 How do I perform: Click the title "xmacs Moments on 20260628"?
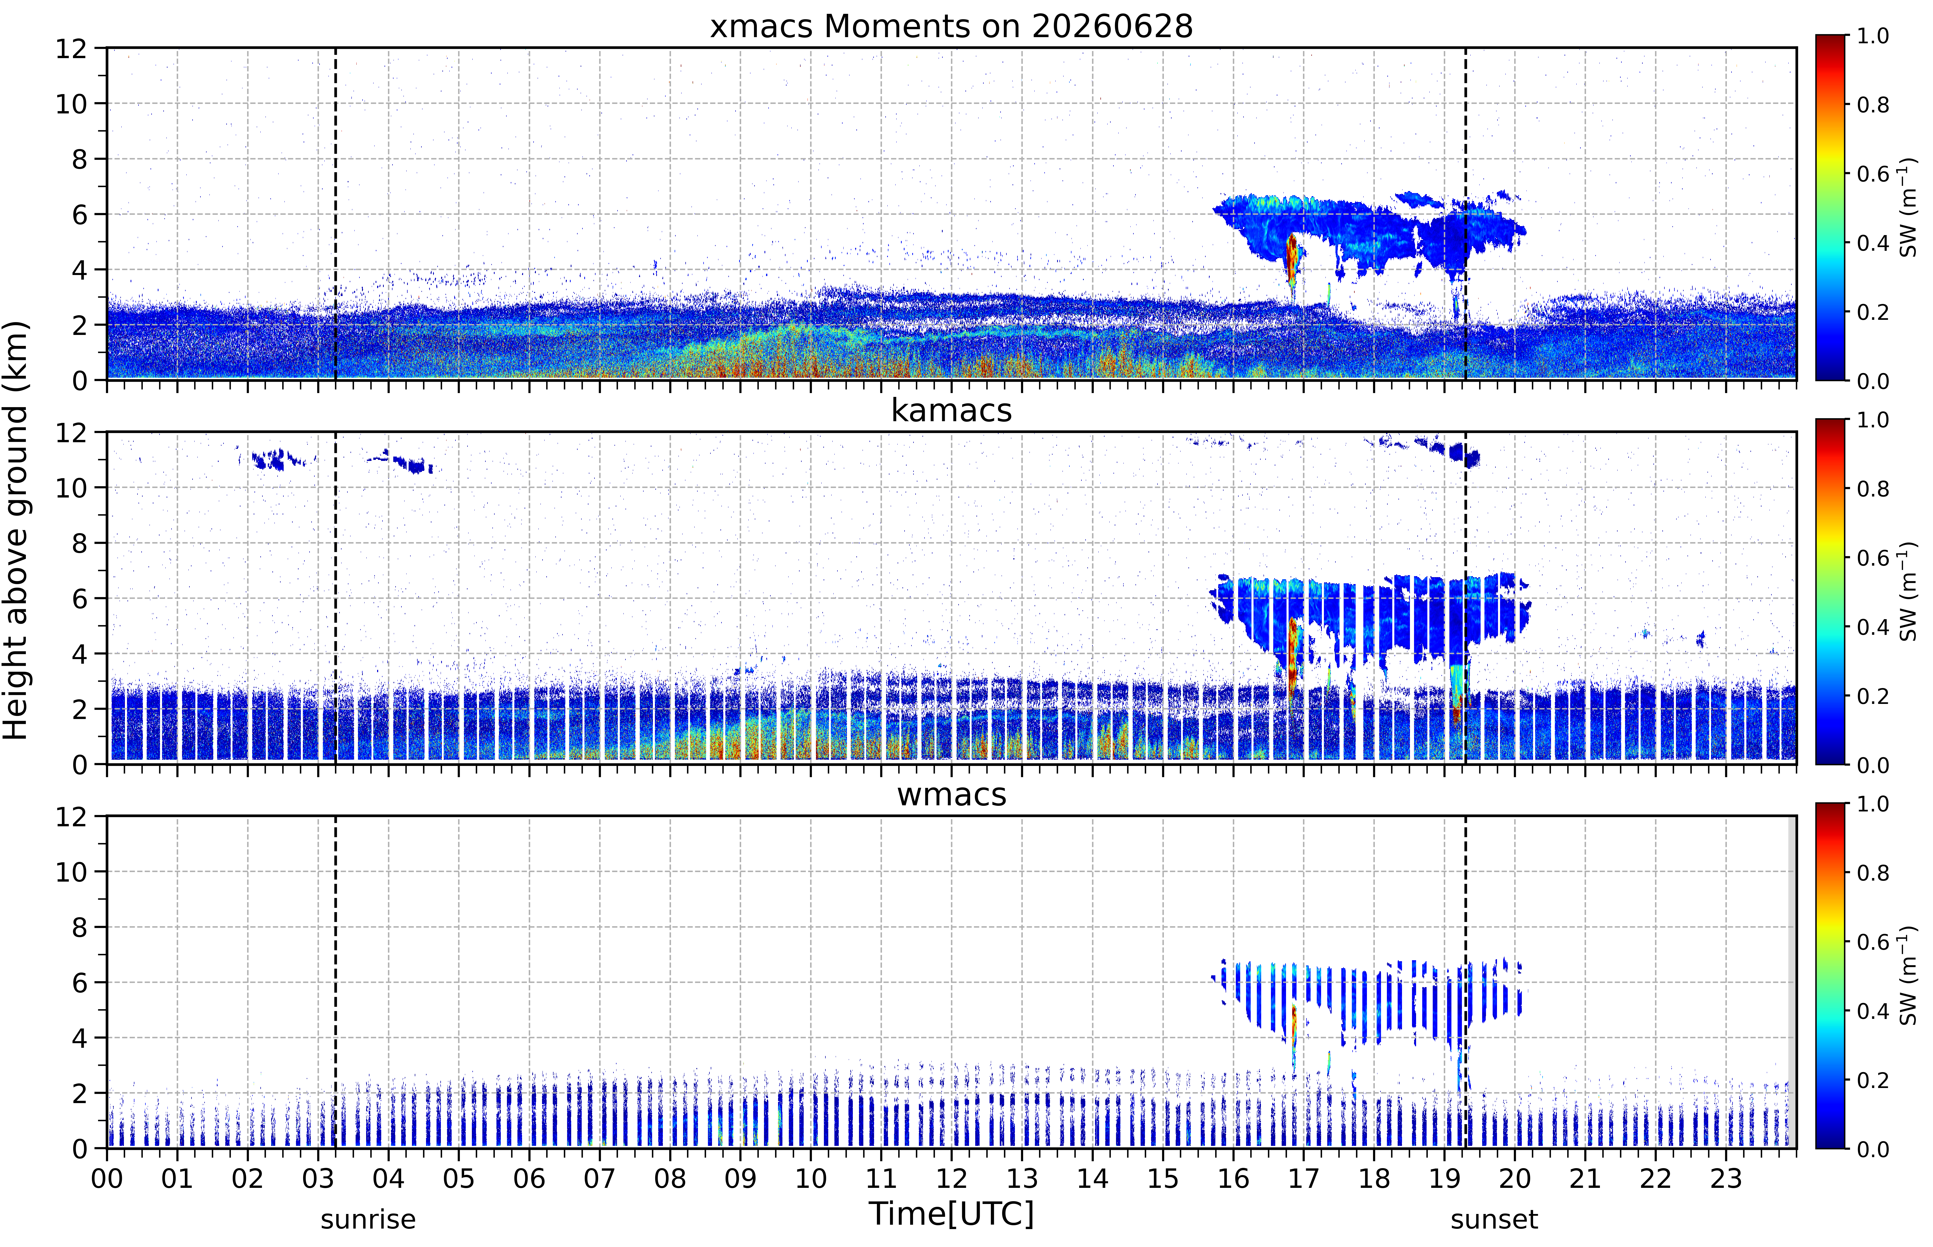click(x=951, y=26)
